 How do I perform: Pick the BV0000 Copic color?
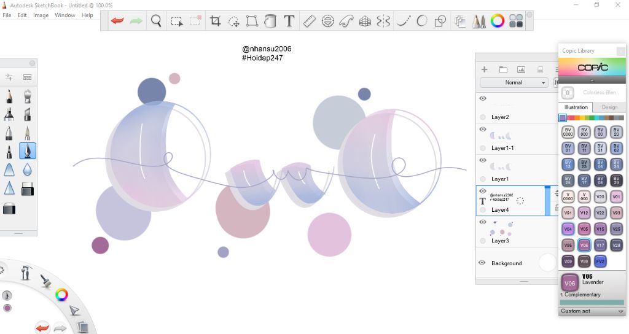(568, 132)
